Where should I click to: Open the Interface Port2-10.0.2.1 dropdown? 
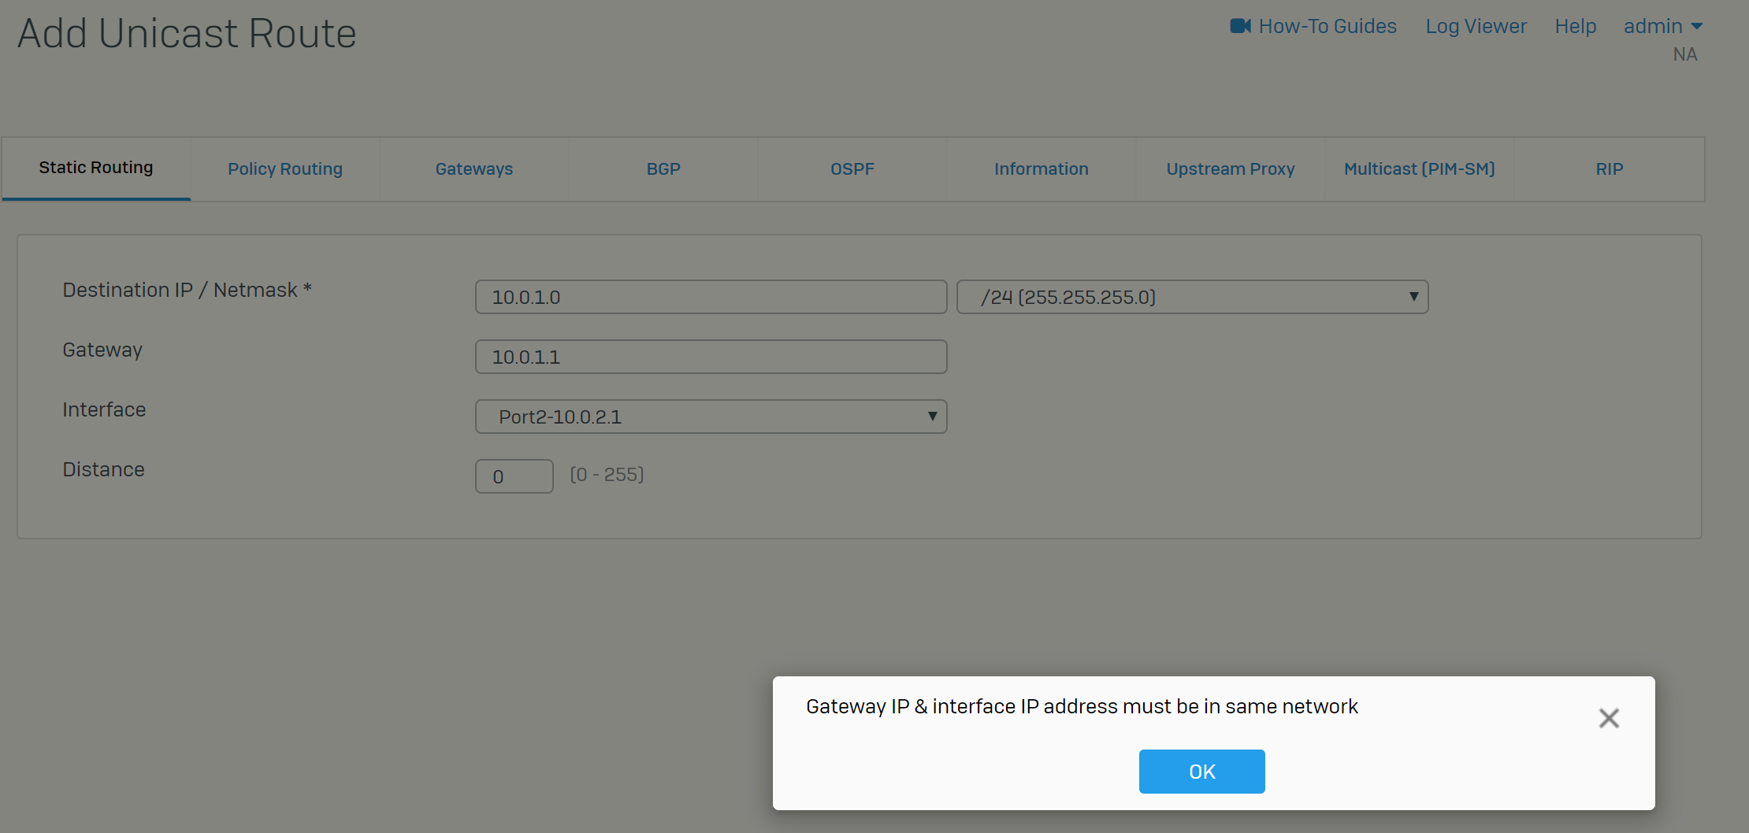[x=711, y=416]
